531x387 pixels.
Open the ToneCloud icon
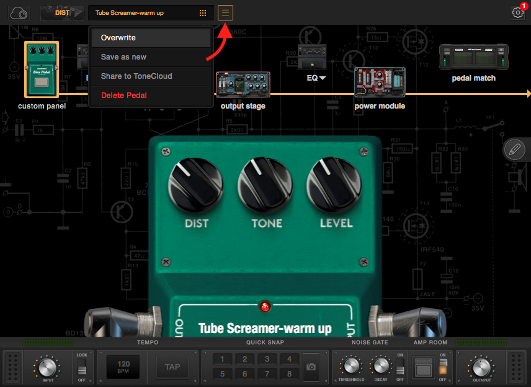pyautogui.click(x=20, y=12)
